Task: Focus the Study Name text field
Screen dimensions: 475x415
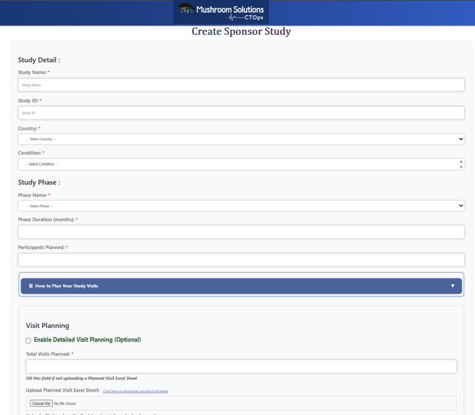Action: 241,85
